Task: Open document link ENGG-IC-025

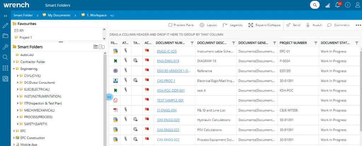Action: click(x=167, y=51)
